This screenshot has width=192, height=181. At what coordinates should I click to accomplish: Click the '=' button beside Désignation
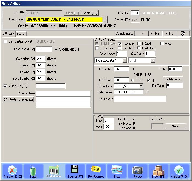pyautogui.click(x=106, y=20)
